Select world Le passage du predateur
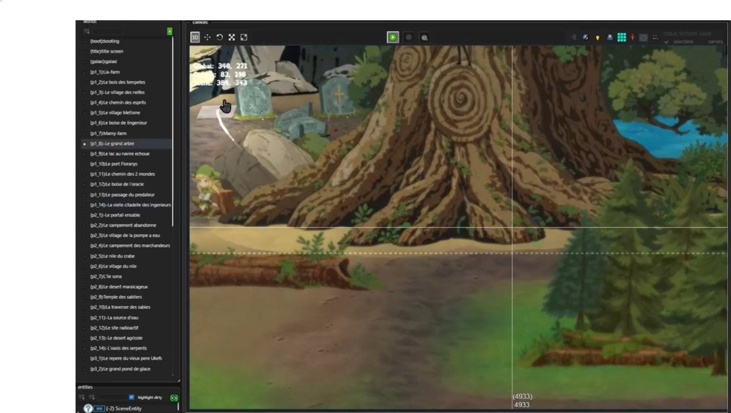731x413 pixels. 127,194
